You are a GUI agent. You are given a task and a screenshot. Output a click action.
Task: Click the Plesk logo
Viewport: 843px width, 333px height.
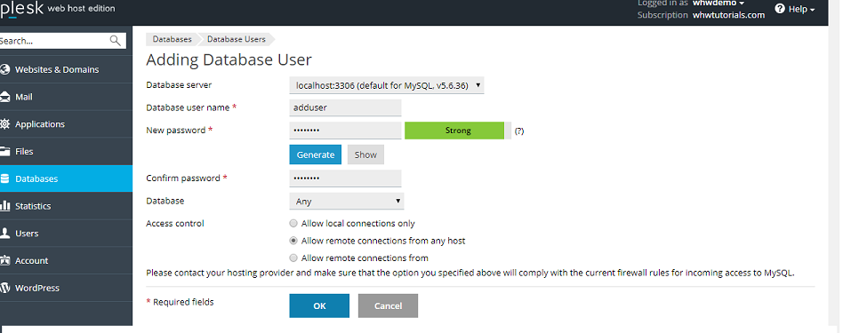[x=21, y=9]
